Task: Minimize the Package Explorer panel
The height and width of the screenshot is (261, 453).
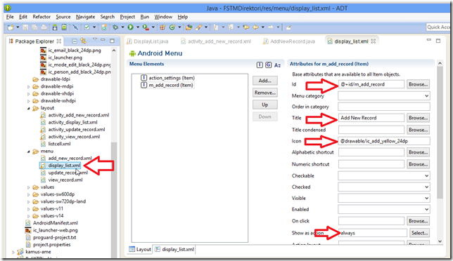Action: (103, 40)
